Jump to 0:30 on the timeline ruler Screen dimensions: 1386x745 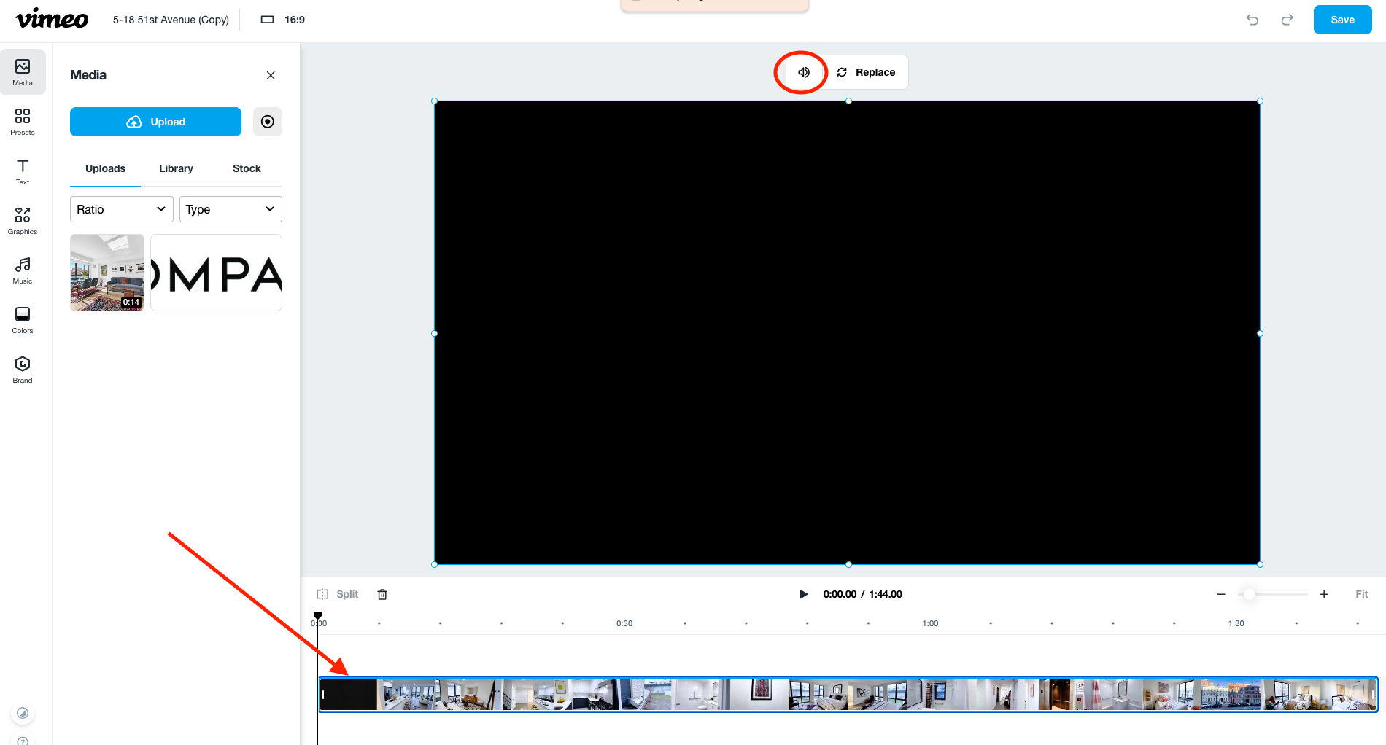(624, 623)
